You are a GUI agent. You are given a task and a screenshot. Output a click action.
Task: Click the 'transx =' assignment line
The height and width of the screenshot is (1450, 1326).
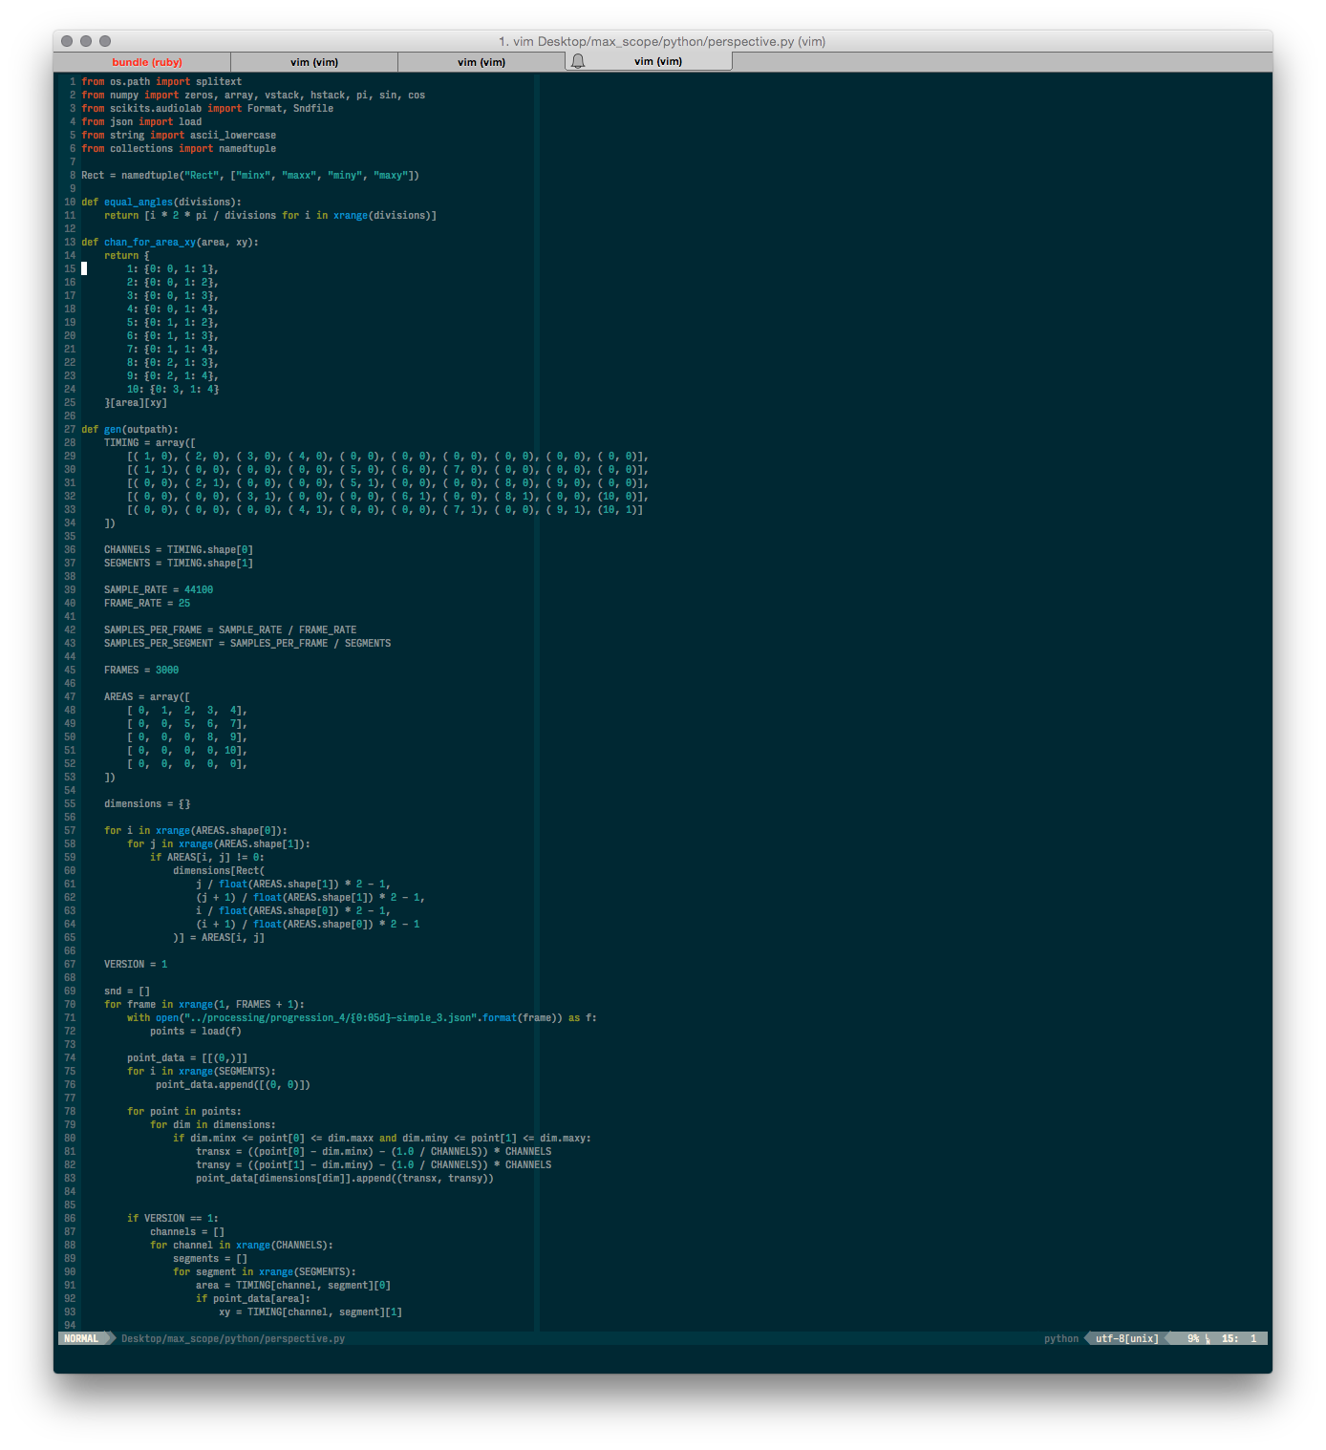click(374, 1152)
